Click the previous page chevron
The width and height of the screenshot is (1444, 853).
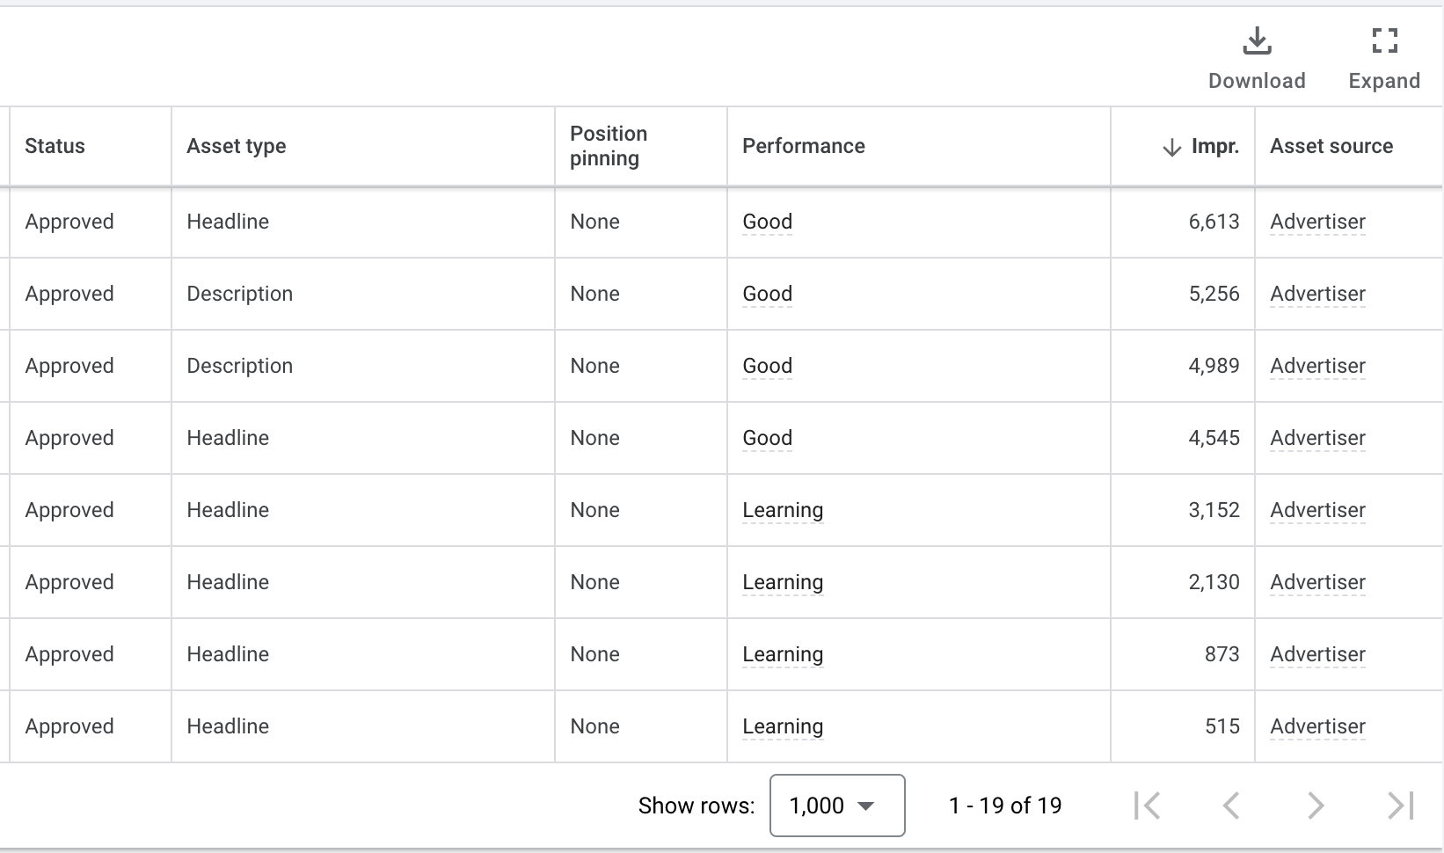click(1231, 805)
